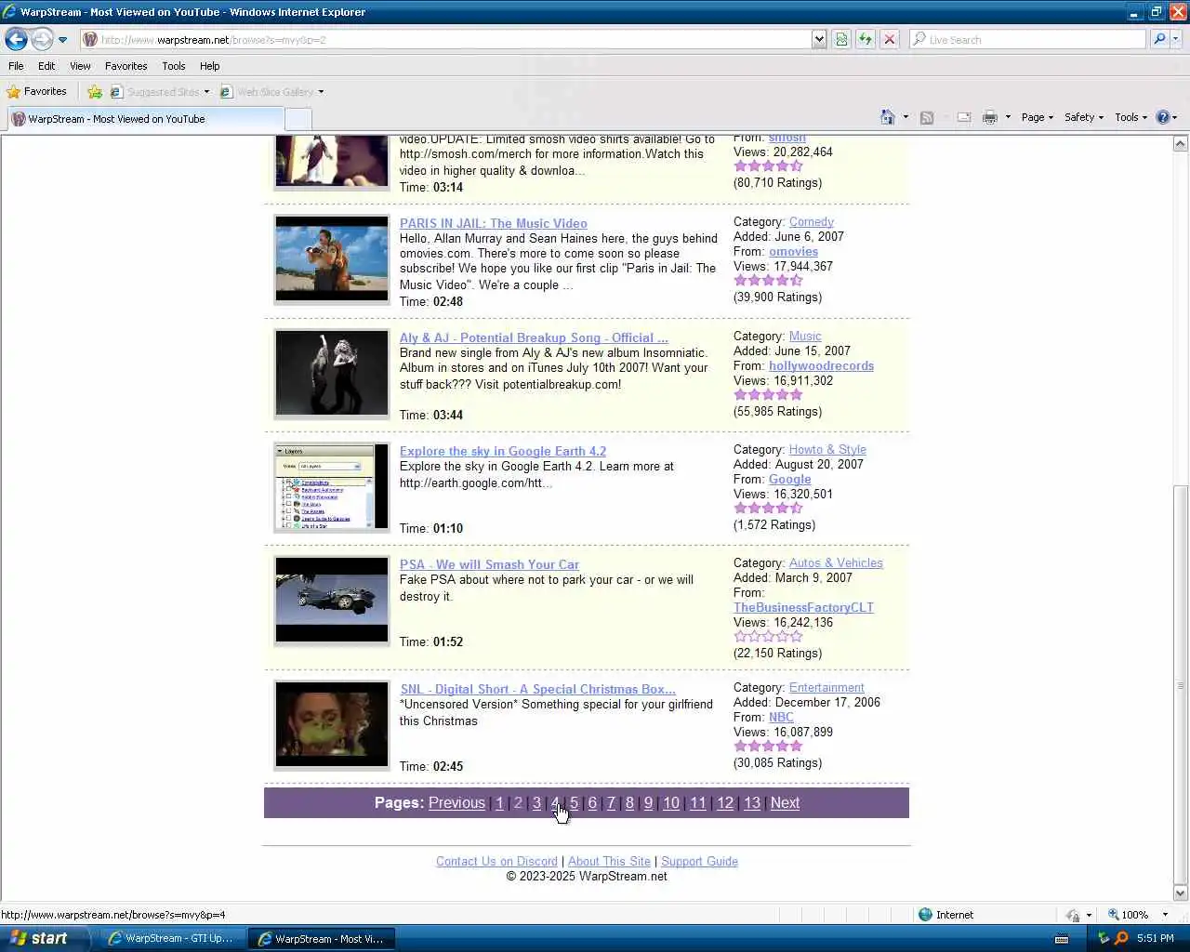Go back with the browser Back button

click(16, 39)
